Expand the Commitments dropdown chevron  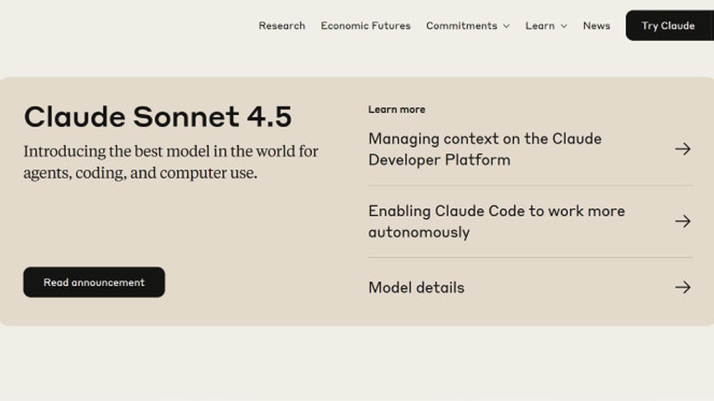[506, 26]
